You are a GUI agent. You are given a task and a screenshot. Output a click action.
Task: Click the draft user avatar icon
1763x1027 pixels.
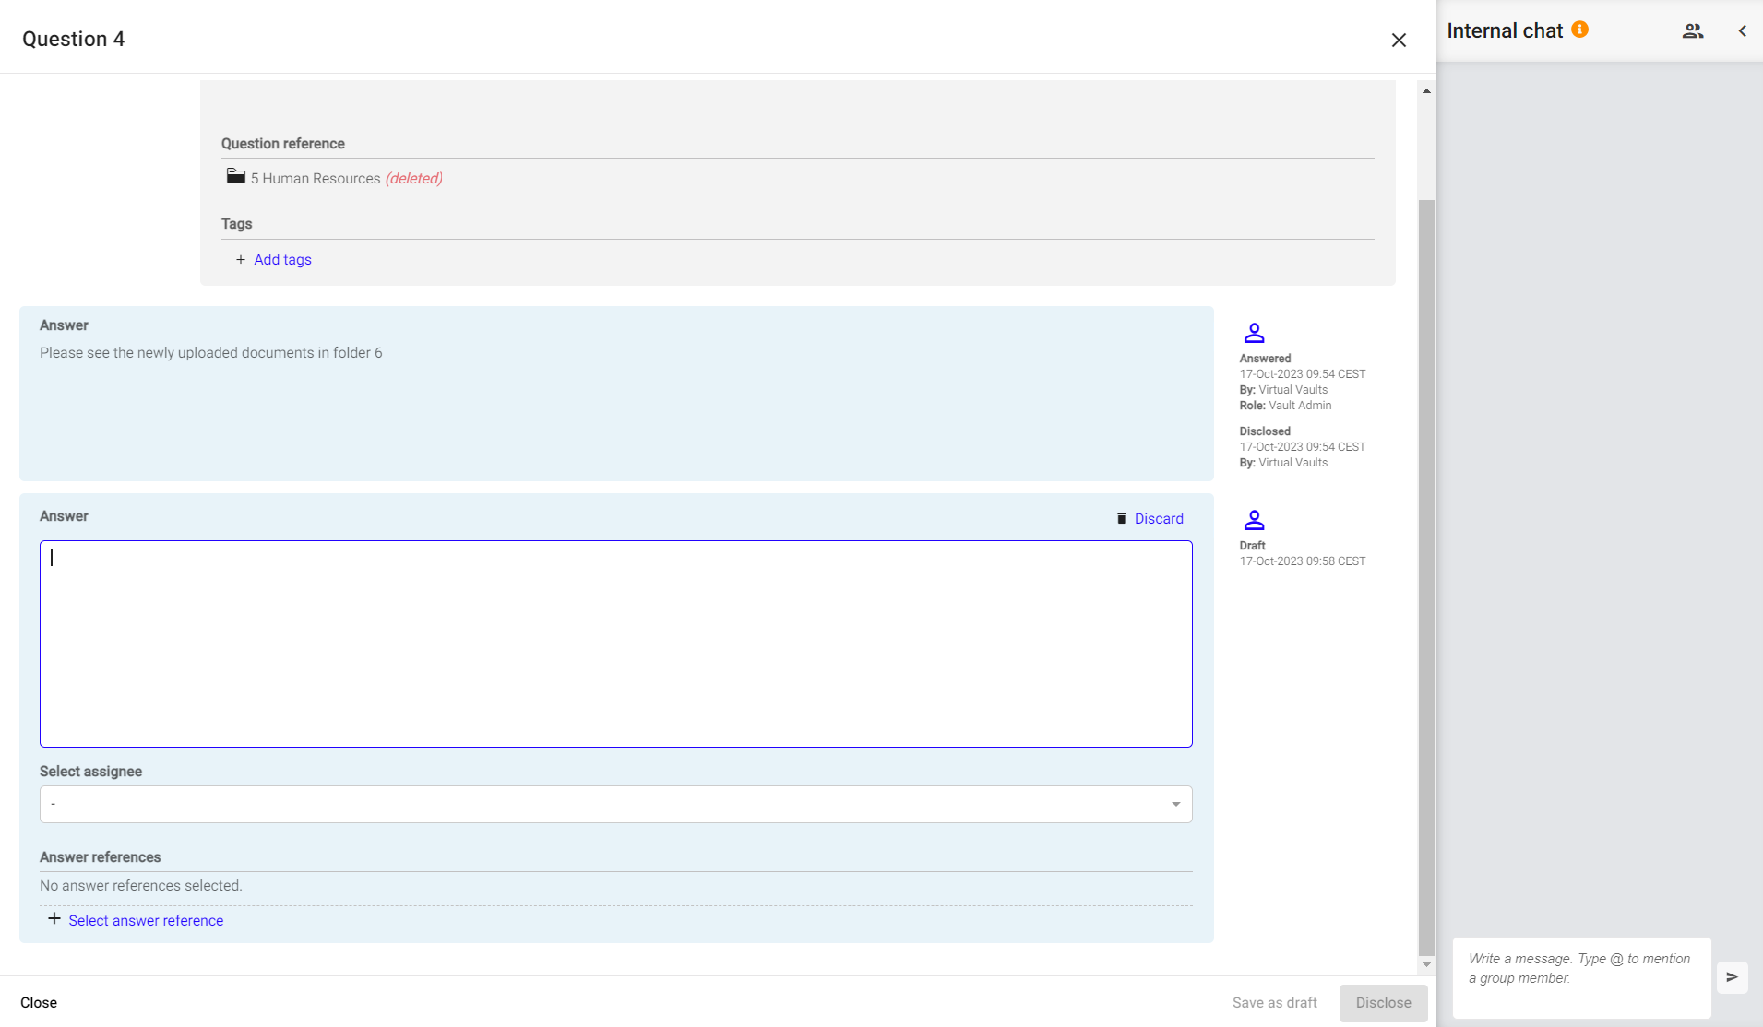click(x=1254, y=520)
